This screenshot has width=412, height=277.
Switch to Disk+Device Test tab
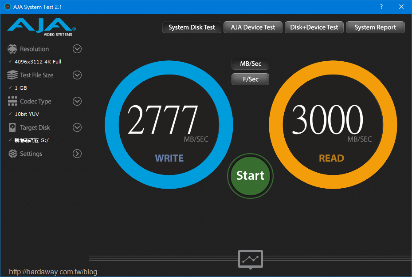(314, 28)
